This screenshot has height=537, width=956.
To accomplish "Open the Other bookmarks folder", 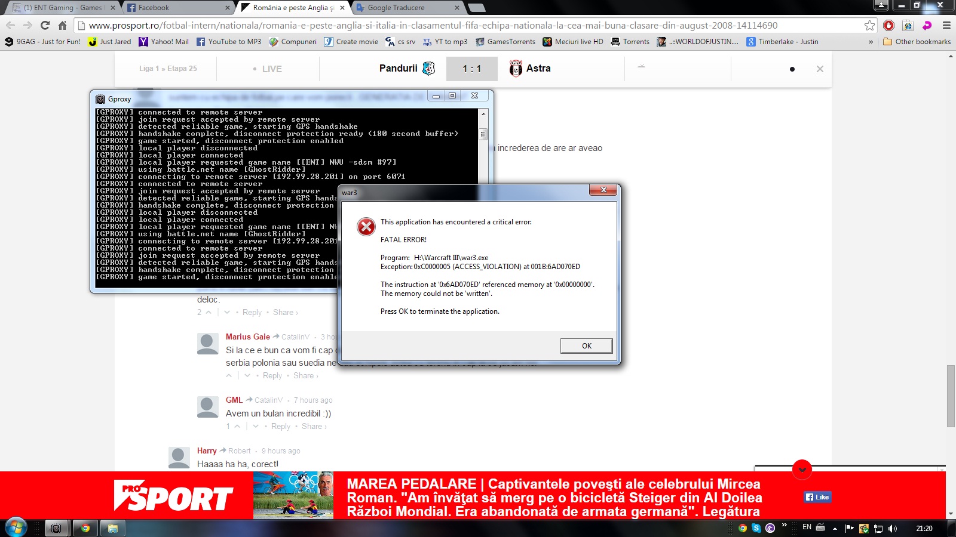I will coord(917,42).
